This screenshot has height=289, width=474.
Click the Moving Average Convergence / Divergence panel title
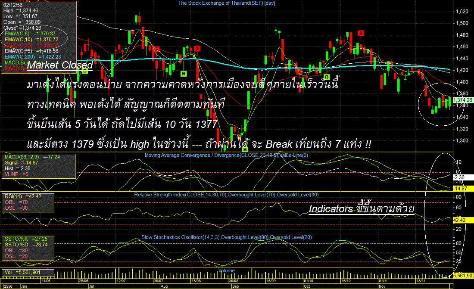click(x=226, y=155)
